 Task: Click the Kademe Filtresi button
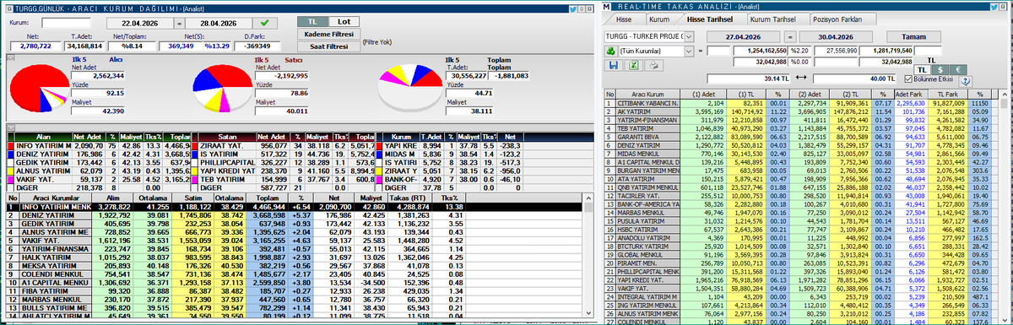(328, 34)
